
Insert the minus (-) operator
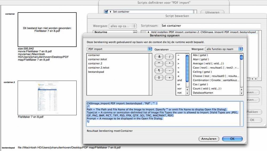coord(169,71)
